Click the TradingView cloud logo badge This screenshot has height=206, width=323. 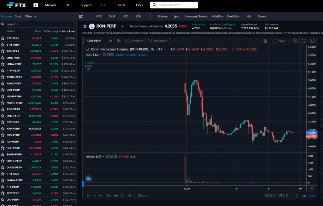point(89,179)
